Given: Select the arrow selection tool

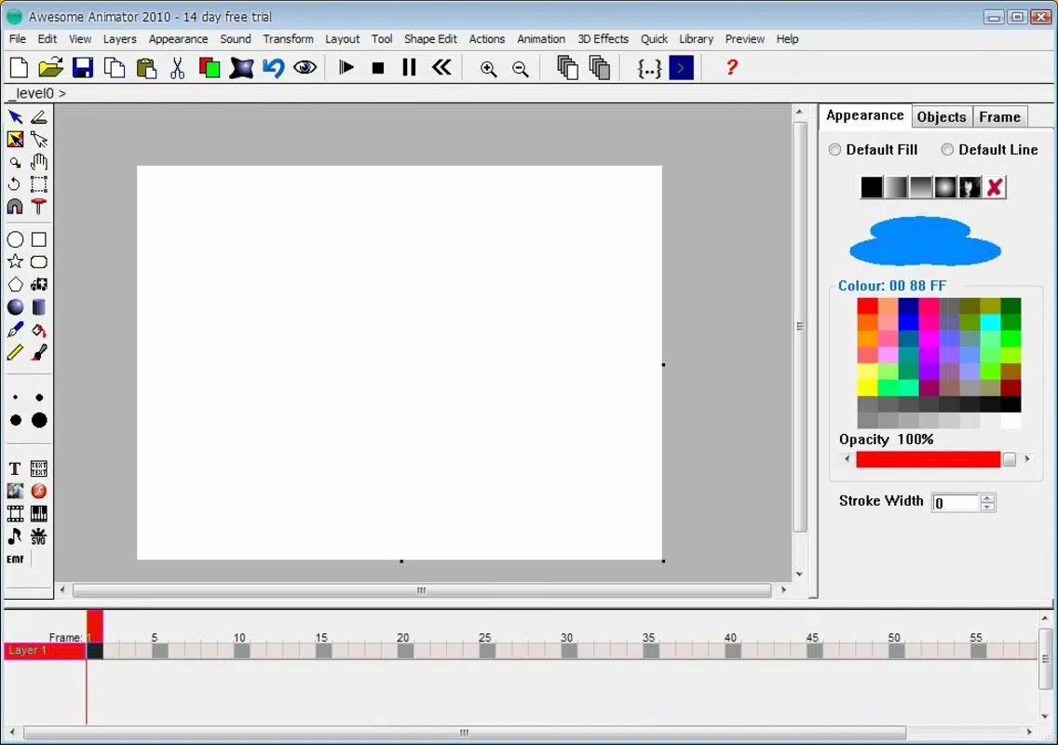Looking at the screenshot, I should (x=15, y=116).
